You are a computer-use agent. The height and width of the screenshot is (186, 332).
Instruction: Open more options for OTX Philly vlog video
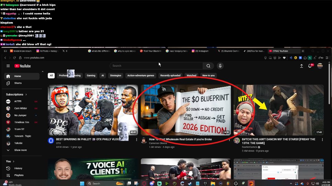click(136, 140)
